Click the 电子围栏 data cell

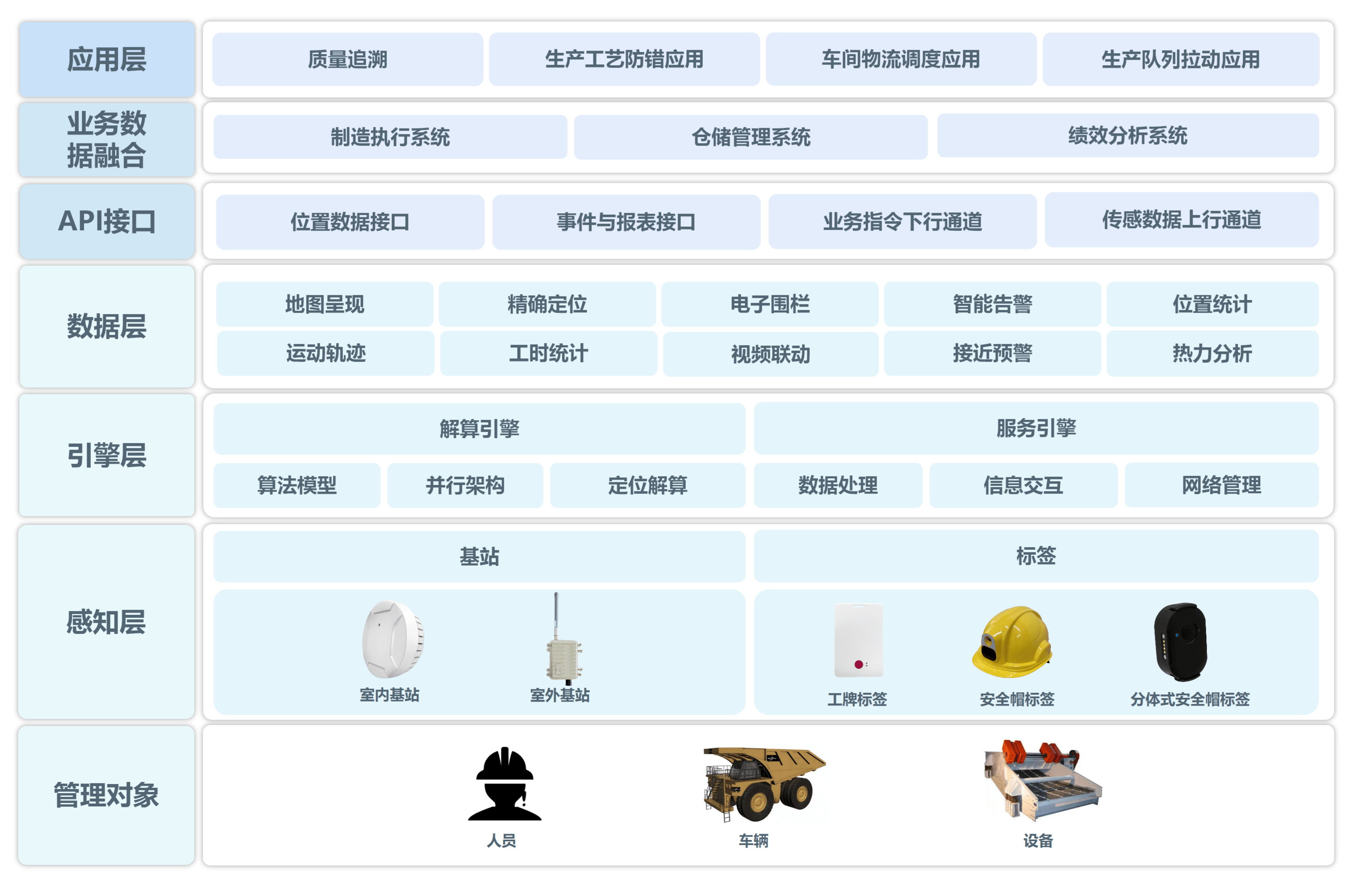(x=770, y=304)
